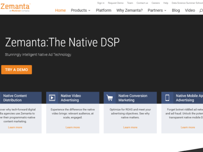Screen dimensions: 203x152
Task: Open the Why Zemanta? page
Action: [x=129, y=11]
